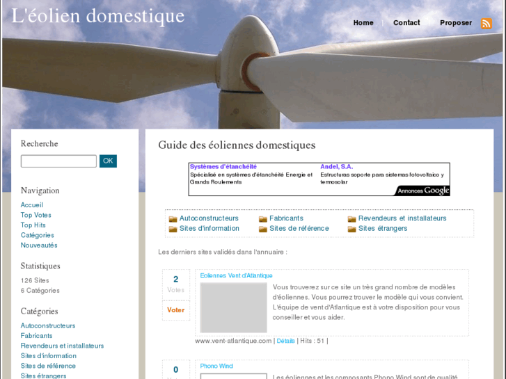This screenshot has height=379, width=506.
Task: Open Sites de référence in main guide
Action: click(x=299, y=228)
